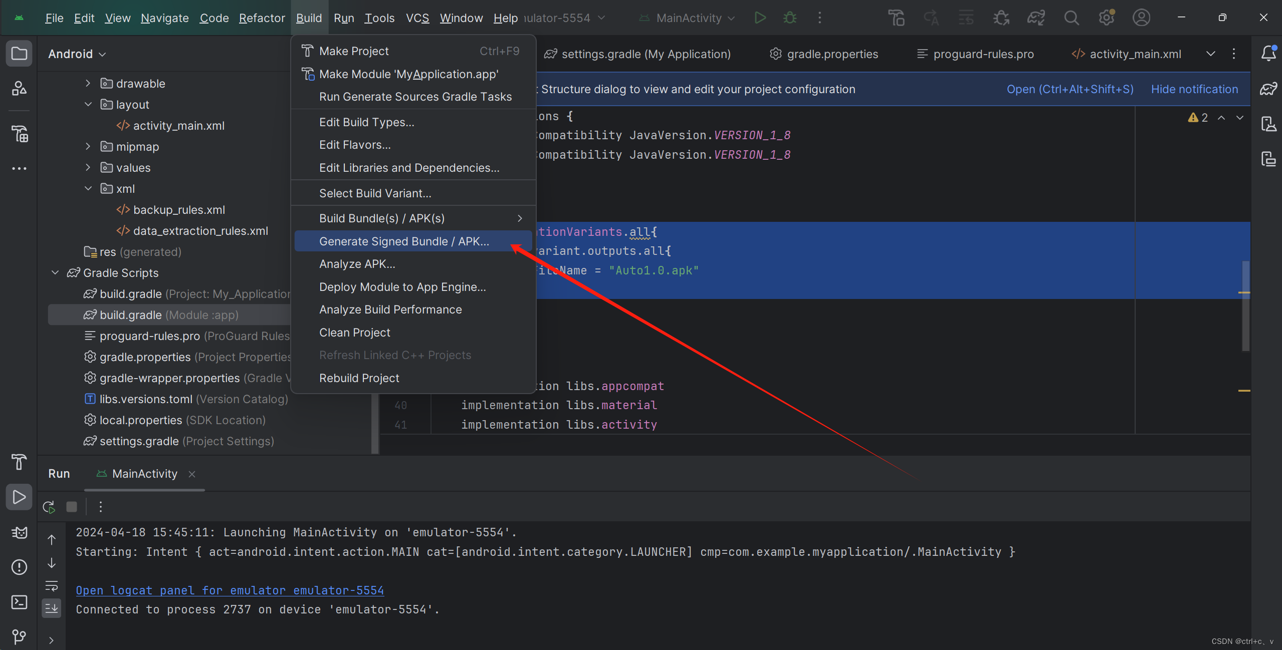Image resolution: width=1282 pixels, height=650 pixels.
Task: Open the Git version control icon
Action: point(19,636)
